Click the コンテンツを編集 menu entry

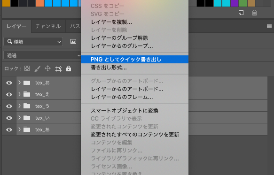[134, 143]
